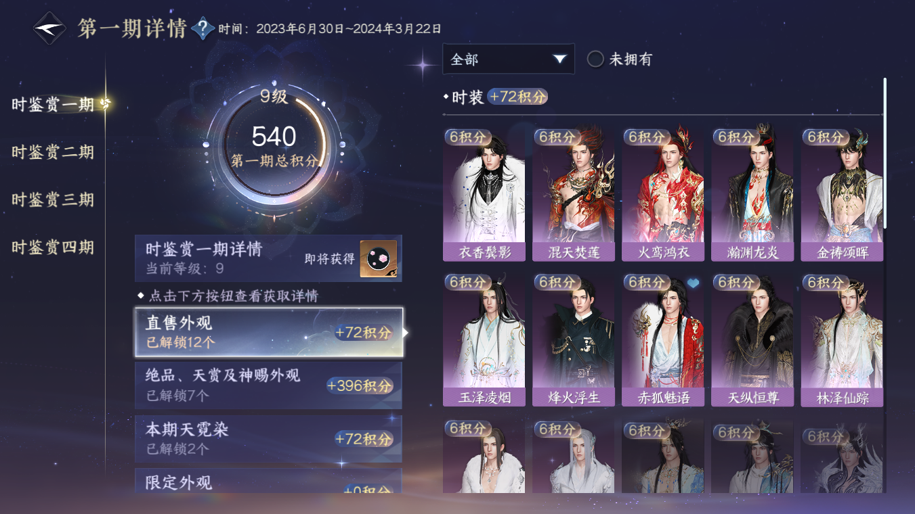
Task: Click the outfit list vertical scrollbar
Action: [884, 154]
